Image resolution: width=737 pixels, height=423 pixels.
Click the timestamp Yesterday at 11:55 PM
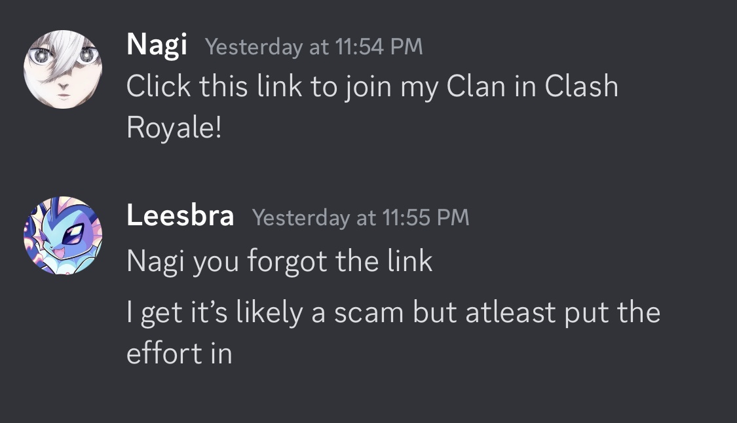360,217
